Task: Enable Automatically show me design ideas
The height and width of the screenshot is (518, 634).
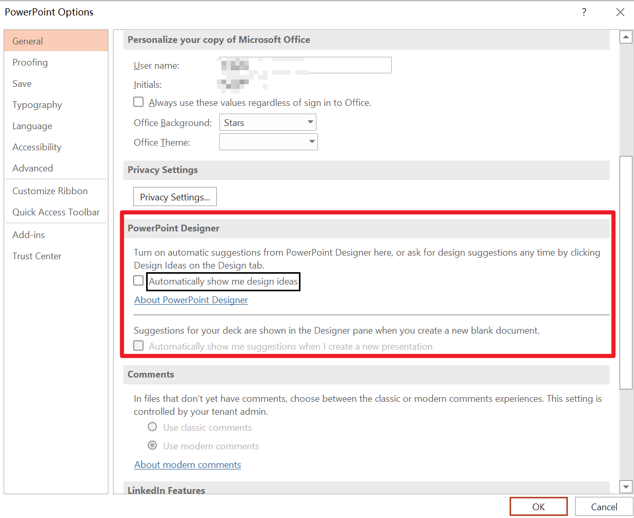Action: [138, 280]
